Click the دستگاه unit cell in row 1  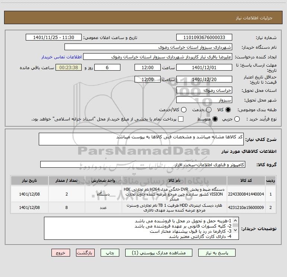pos(103,194)
